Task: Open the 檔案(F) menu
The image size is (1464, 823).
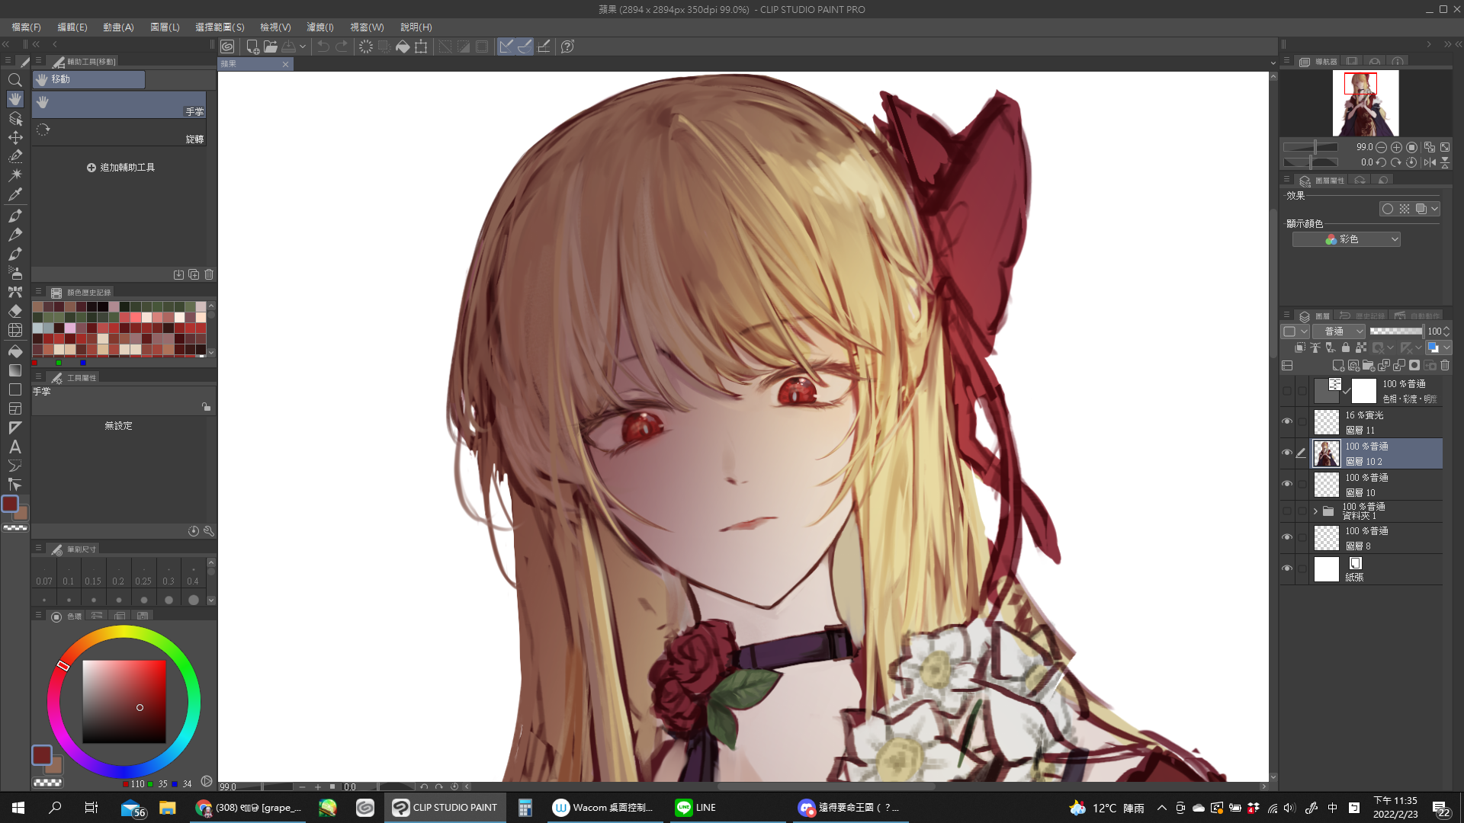Action: [26, 27]
